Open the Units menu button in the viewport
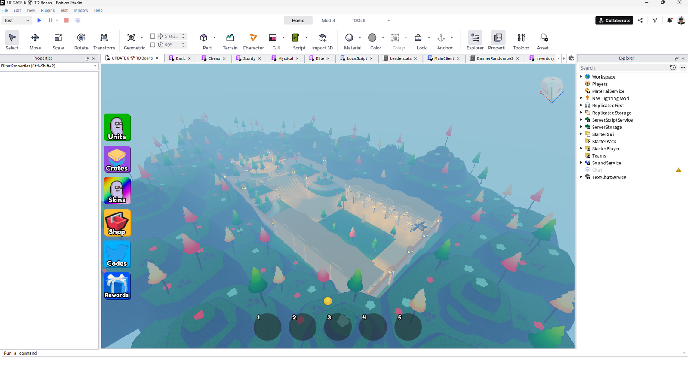688x368 pixels. [x=117, y=128]
